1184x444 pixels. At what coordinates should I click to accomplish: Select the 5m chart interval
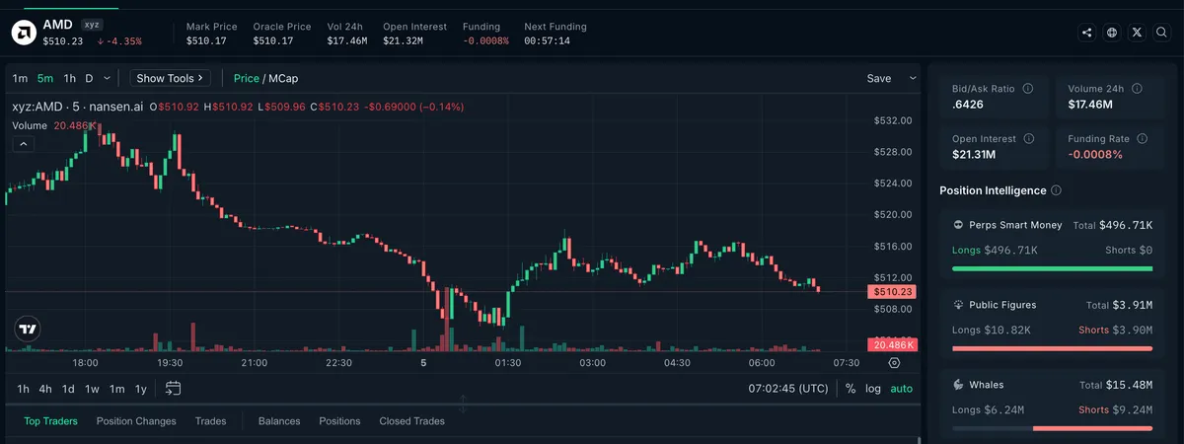(x=45, y=78)
